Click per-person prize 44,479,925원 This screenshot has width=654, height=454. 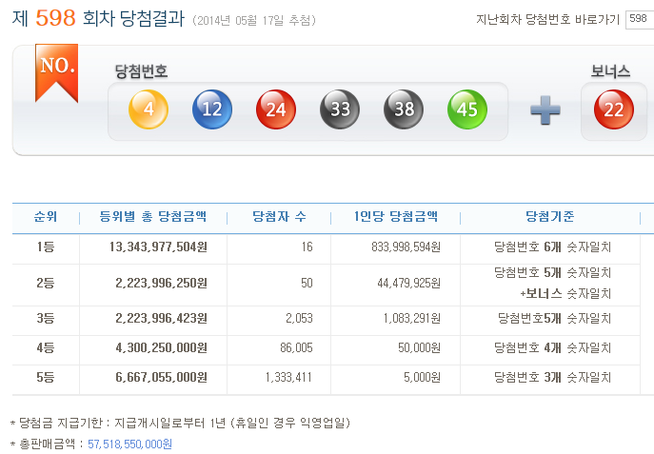coord(408,284)
